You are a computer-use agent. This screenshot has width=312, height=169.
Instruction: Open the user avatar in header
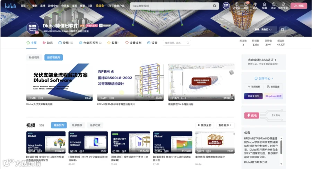(226, 6)
